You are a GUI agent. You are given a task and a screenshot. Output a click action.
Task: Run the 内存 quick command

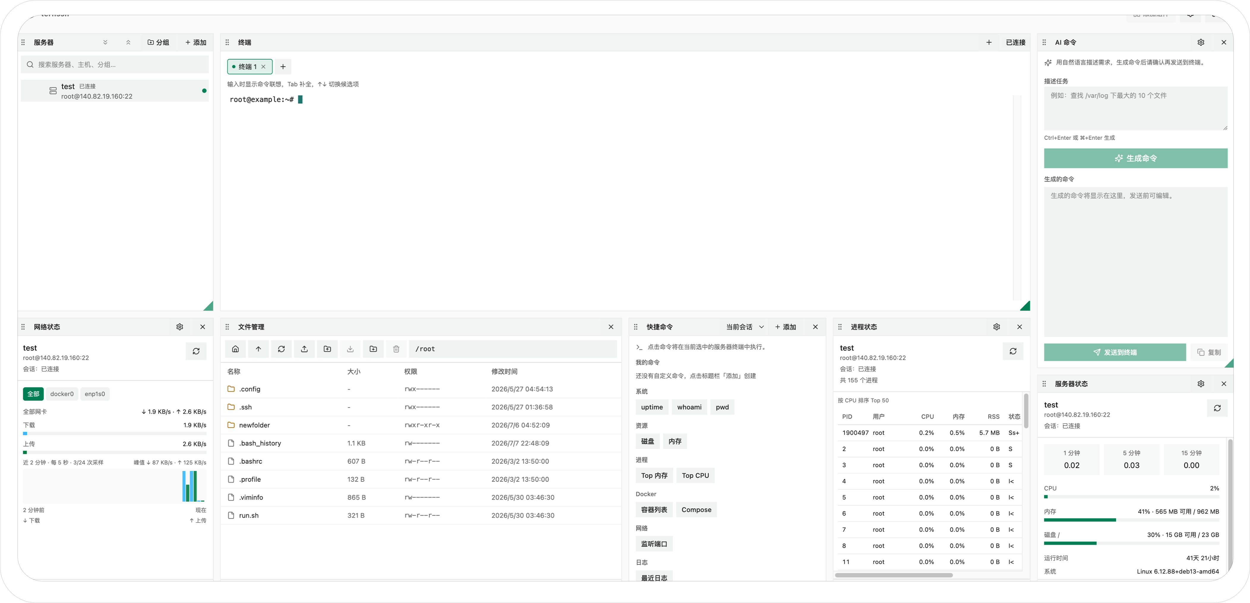(x=675, y=441)
